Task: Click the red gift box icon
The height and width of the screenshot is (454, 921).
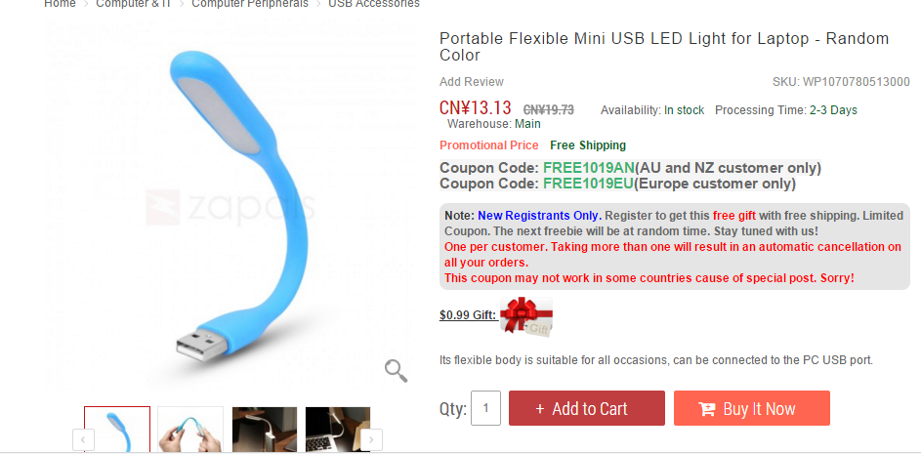Action: pos(526,316)
